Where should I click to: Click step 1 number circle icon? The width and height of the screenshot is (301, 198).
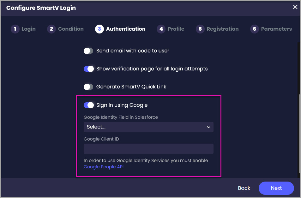pos(15,29)
